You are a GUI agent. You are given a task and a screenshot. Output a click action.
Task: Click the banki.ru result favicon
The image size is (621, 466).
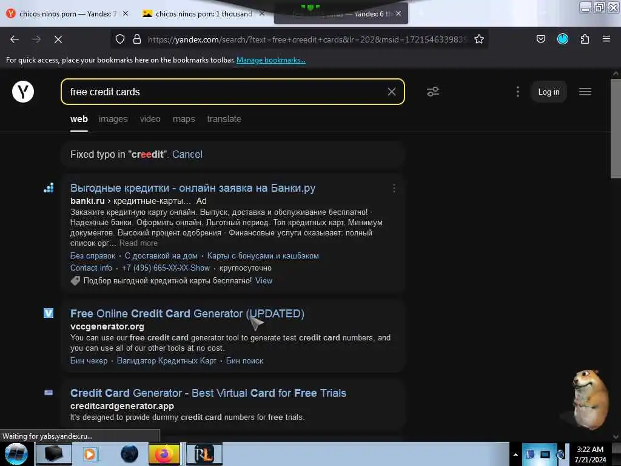49,188
